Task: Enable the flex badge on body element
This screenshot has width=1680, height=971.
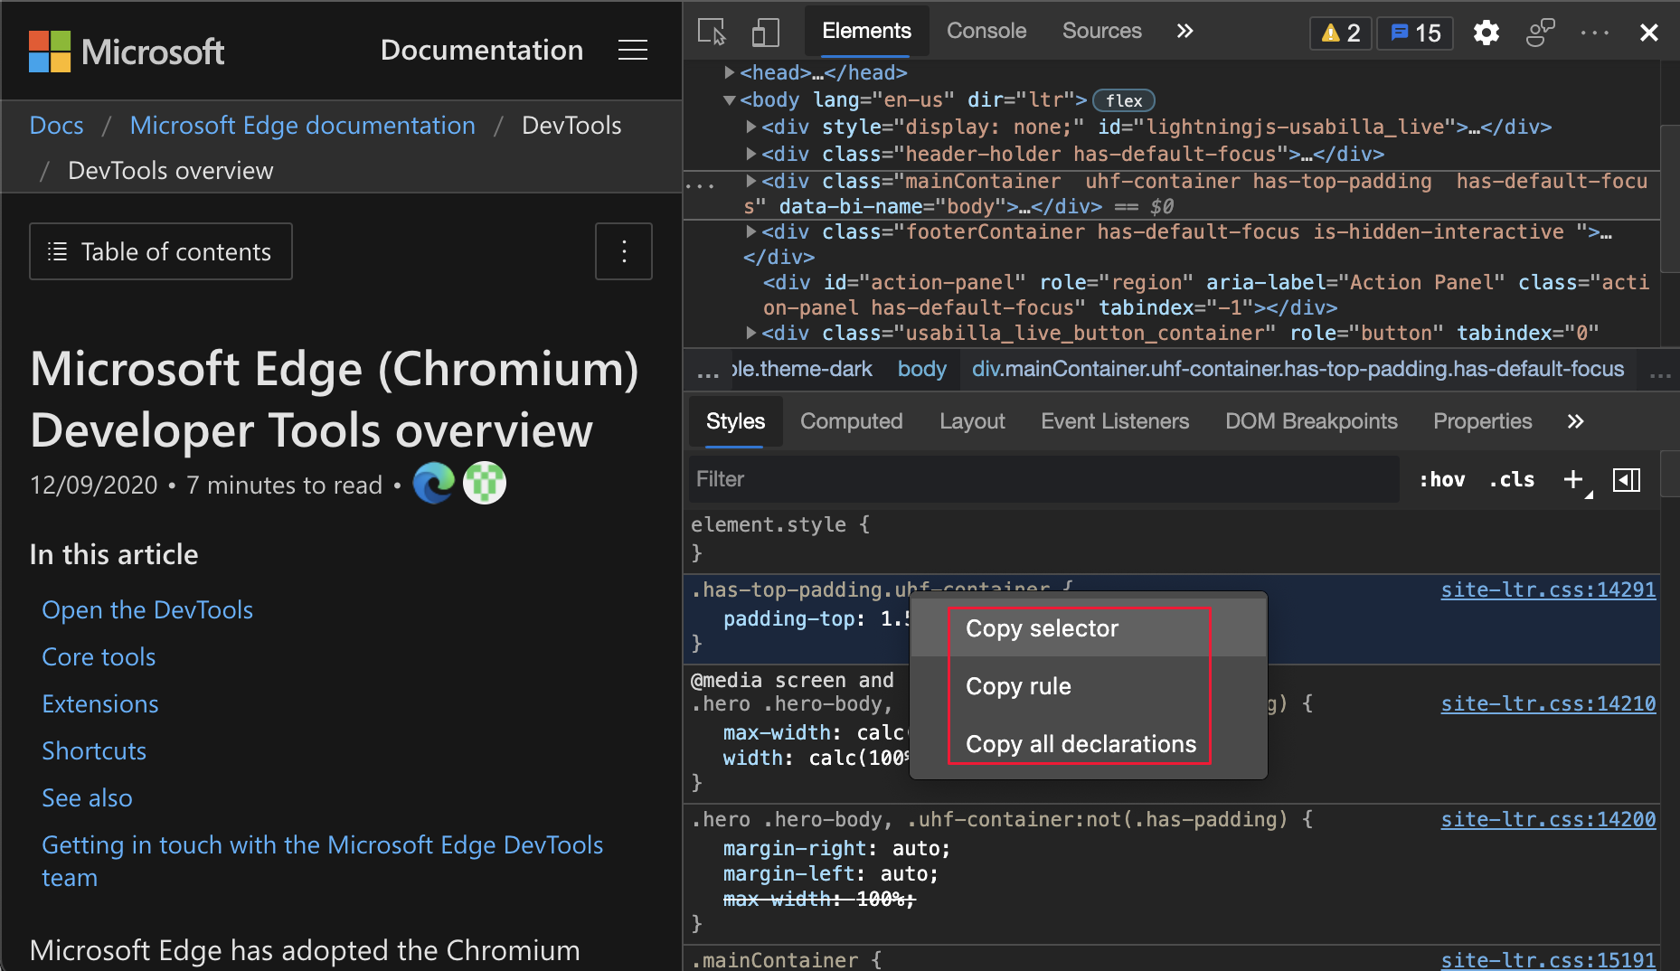Action: click(1123, 99)
